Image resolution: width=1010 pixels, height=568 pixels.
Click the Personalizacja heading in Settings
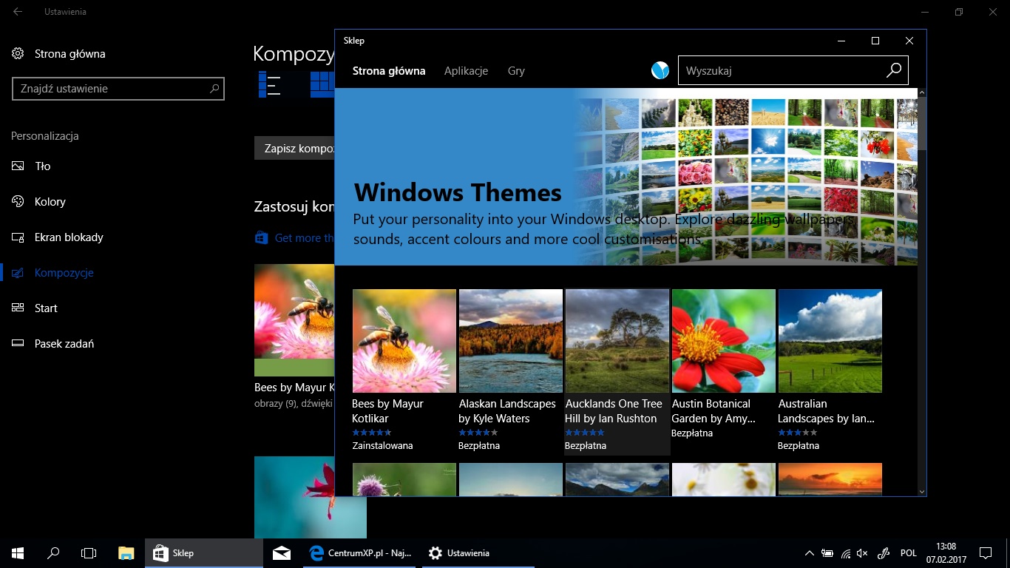pos(45,136)
